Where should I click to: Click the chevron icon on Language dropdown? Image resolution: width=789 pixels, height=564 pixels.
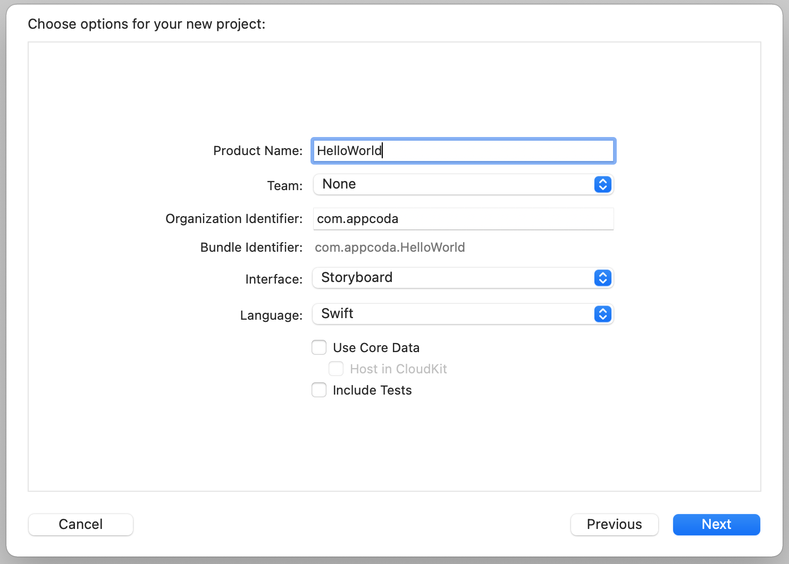pos(602,314)
